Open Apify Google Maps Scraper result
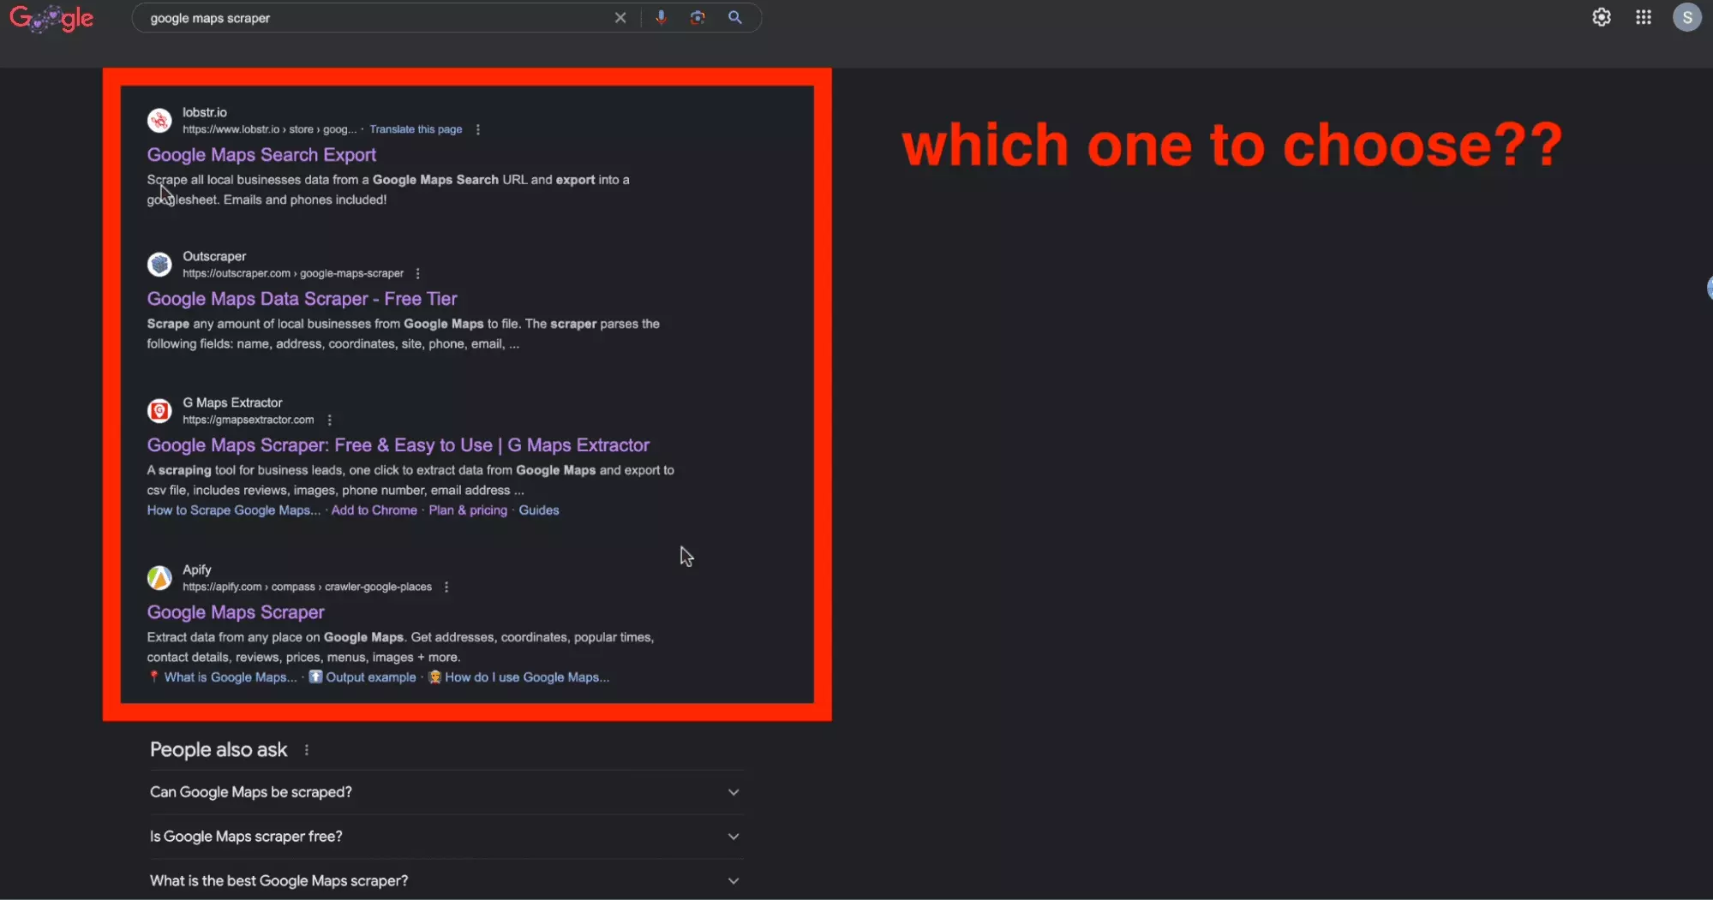Screen dimensions: 1713x900 (x=236, y=612)
